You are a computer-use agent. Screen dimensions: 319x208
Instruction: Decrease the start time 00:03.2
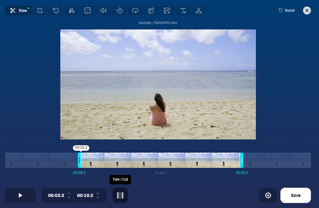click(x=69, y=197)
